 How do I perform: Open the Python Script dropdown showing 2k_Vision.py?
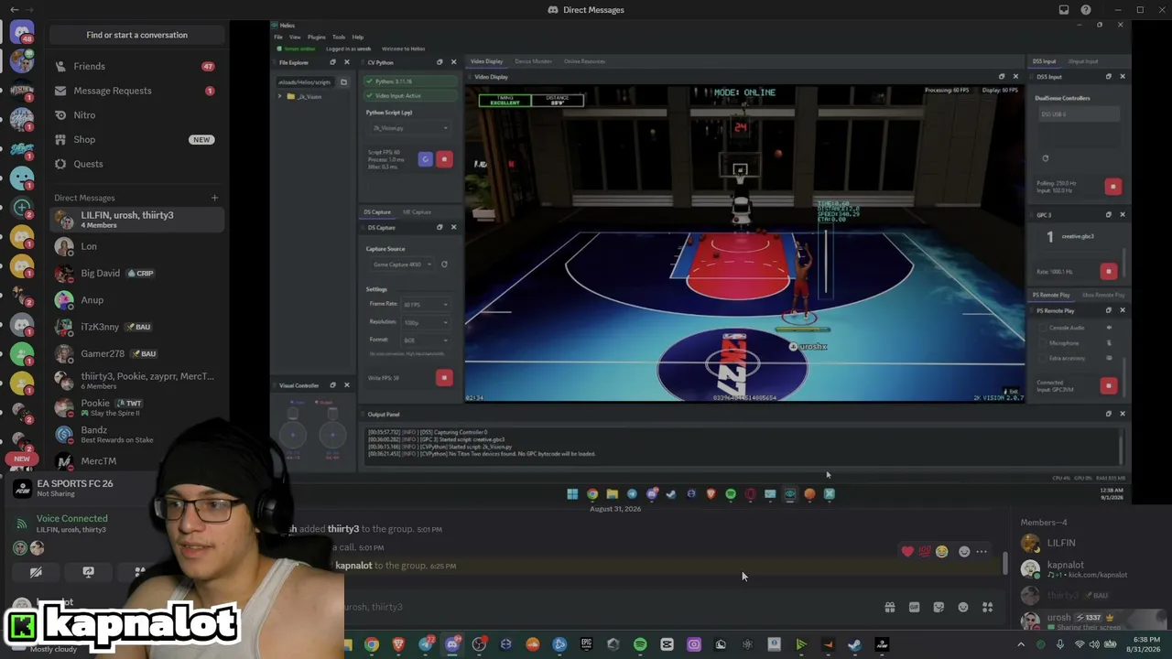(408, 128)
